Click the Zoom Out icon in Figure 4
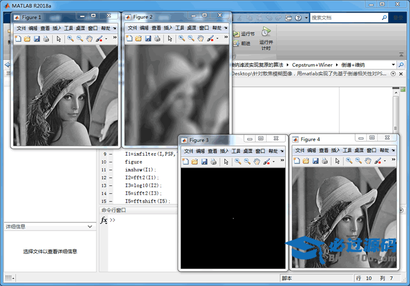The height and width of the screenshot is (286, 410). pyautogui.click(x=358, y=162)
